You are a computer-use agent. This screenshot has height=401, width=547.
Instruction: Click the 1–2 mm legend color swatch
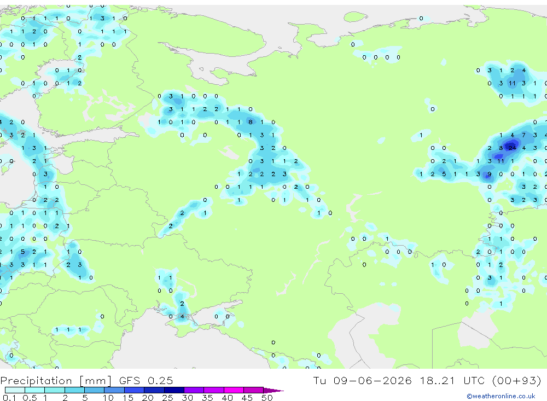tap(55, 390)
